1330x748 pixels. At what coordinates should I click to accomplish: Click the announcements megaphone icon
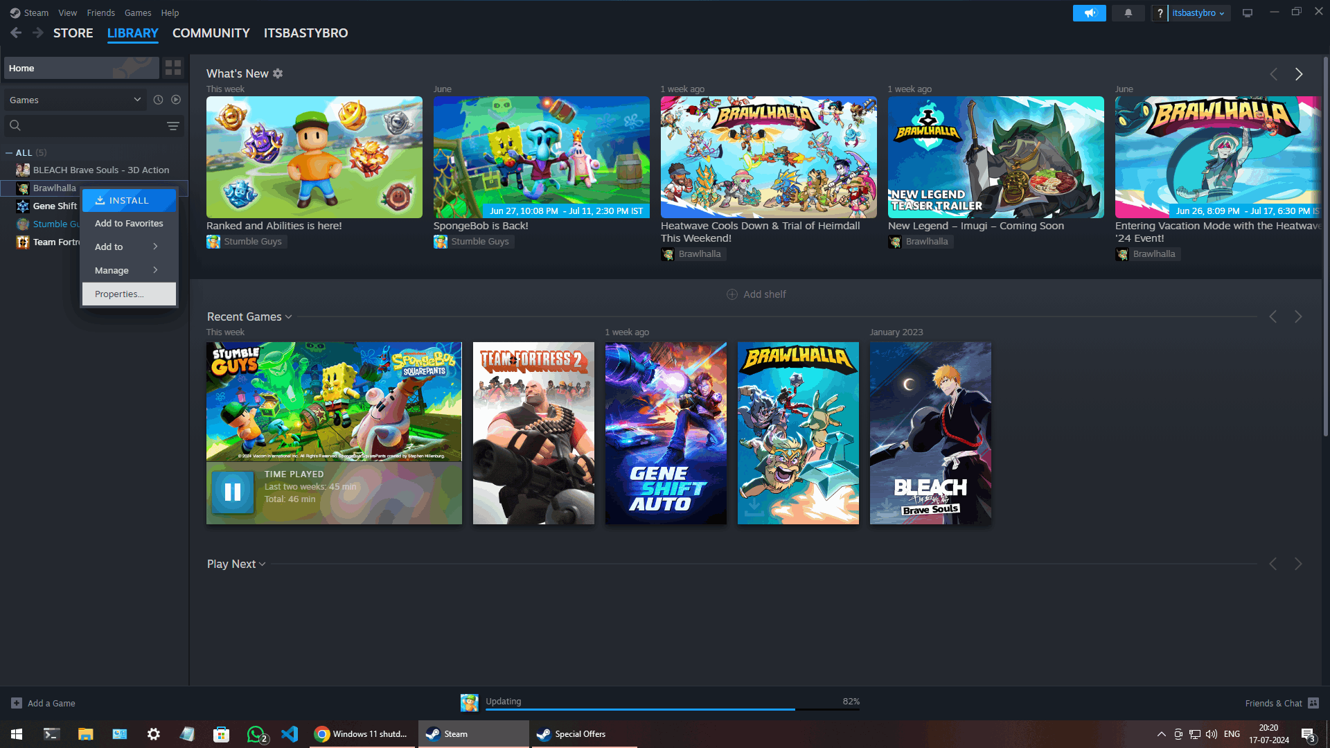point(1089,13)
